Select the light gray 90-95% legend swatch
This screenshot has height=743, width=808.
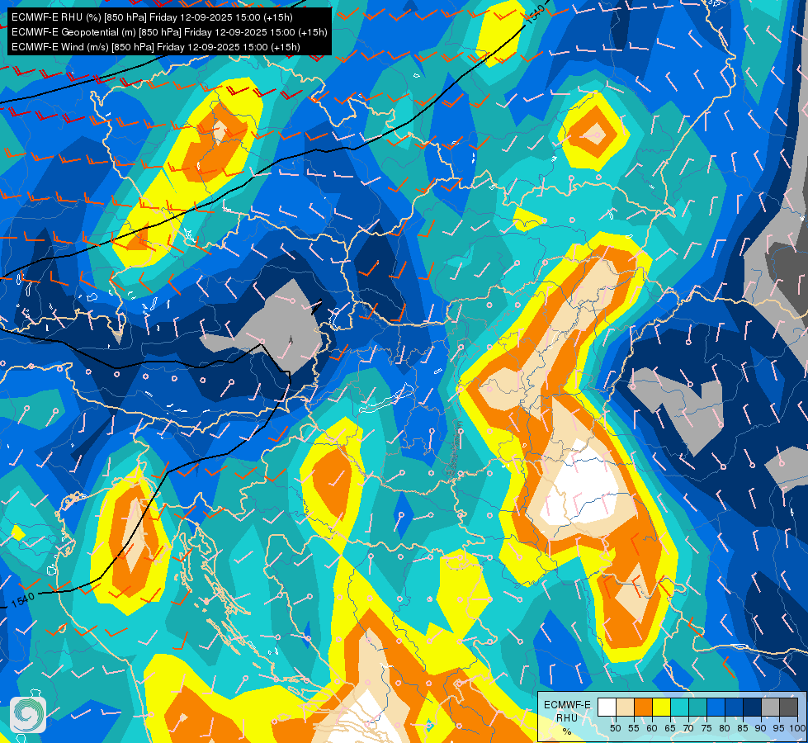point(770,707)
